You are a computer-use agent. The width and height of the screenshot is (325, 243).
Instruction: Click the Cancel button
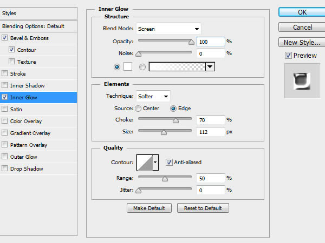coord(302,28)
